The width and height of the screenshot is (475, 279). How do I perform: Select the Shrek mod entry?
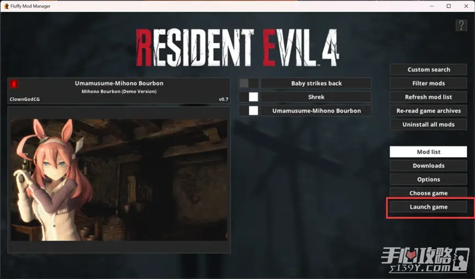tap(316, 97)
